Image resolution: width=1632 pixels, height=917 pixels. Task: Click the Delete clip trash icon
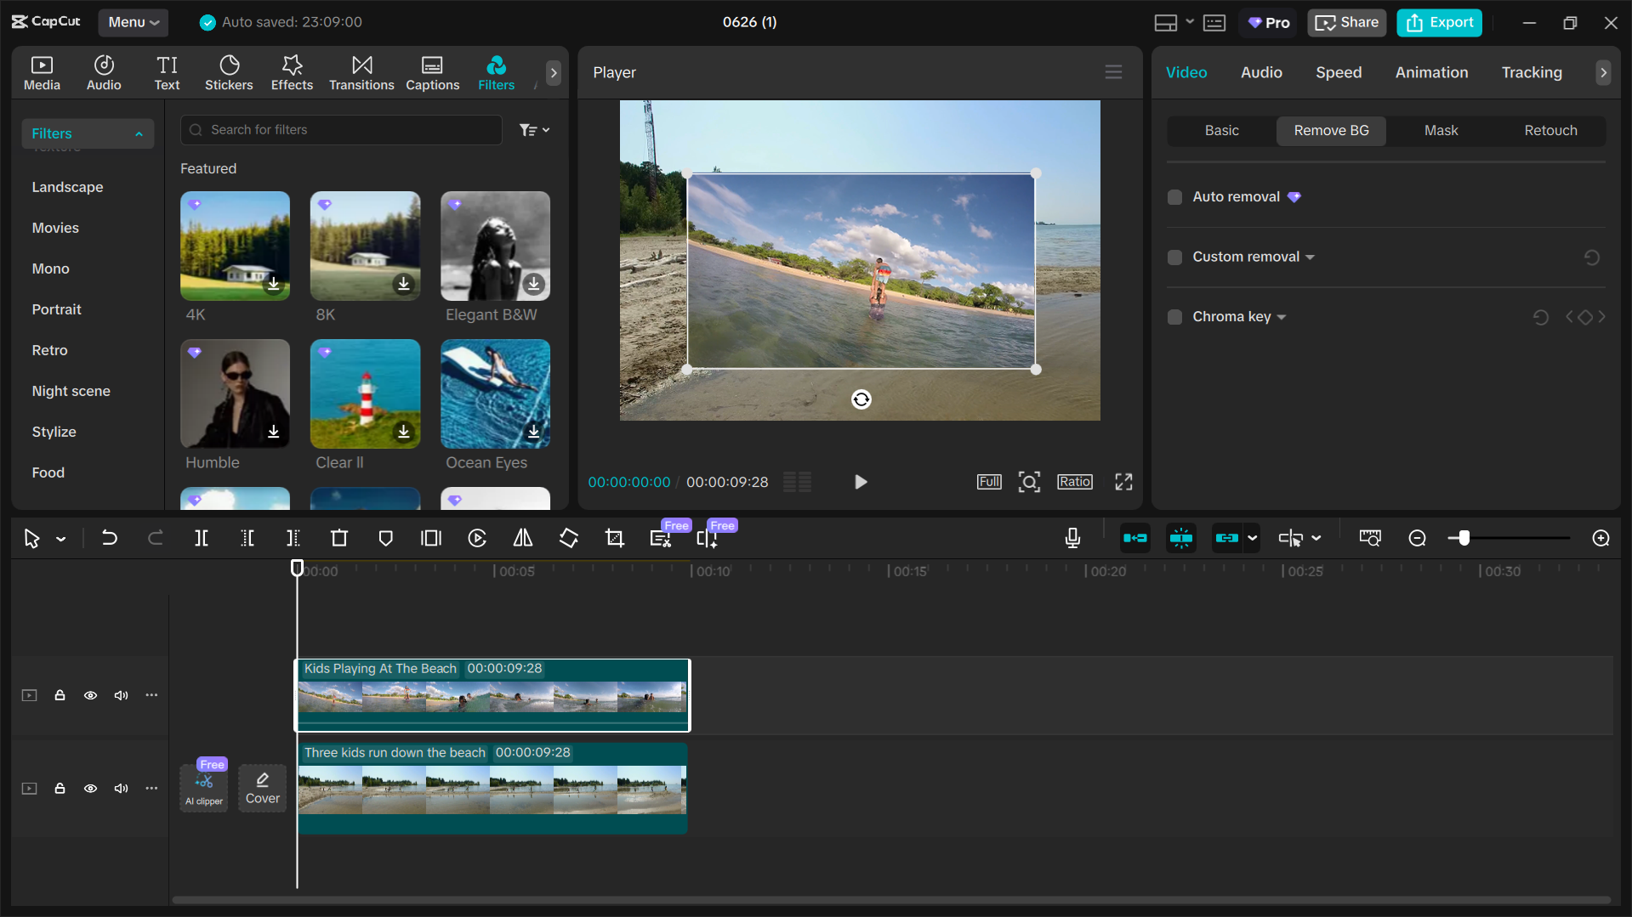coord(338,537)
